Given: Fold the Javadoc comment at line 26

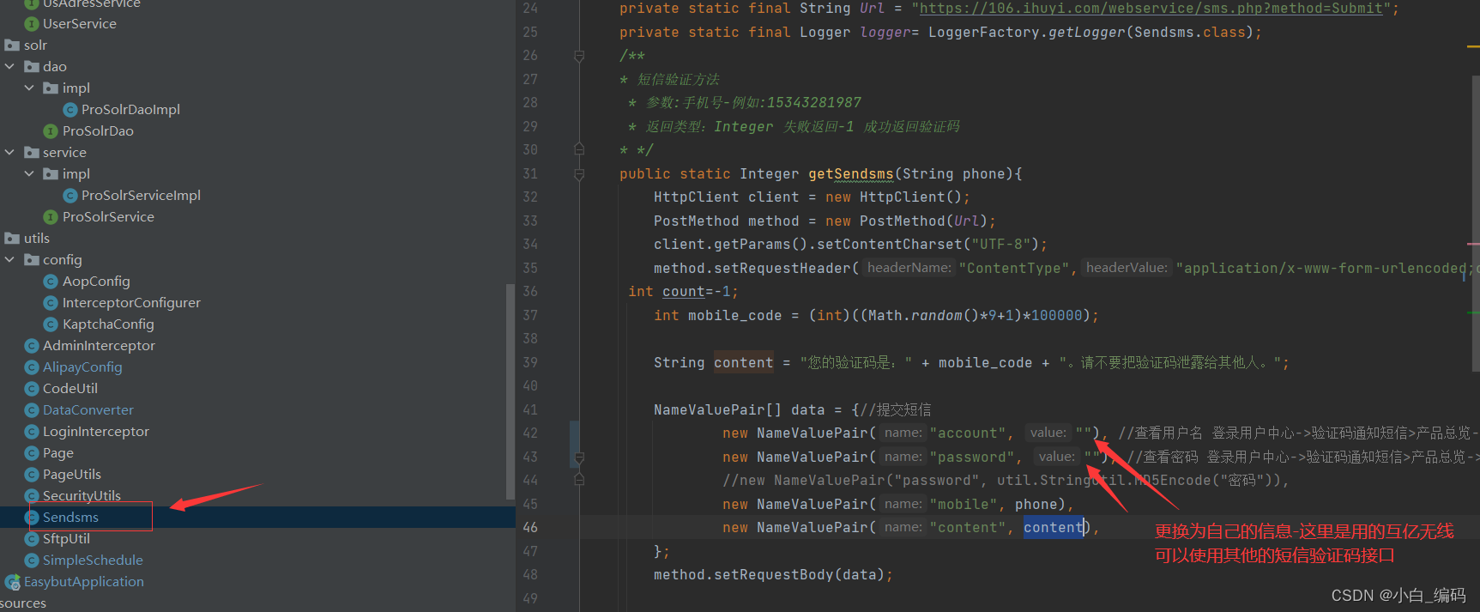Looking at the screenshot, I should click(x=579, y=56).
